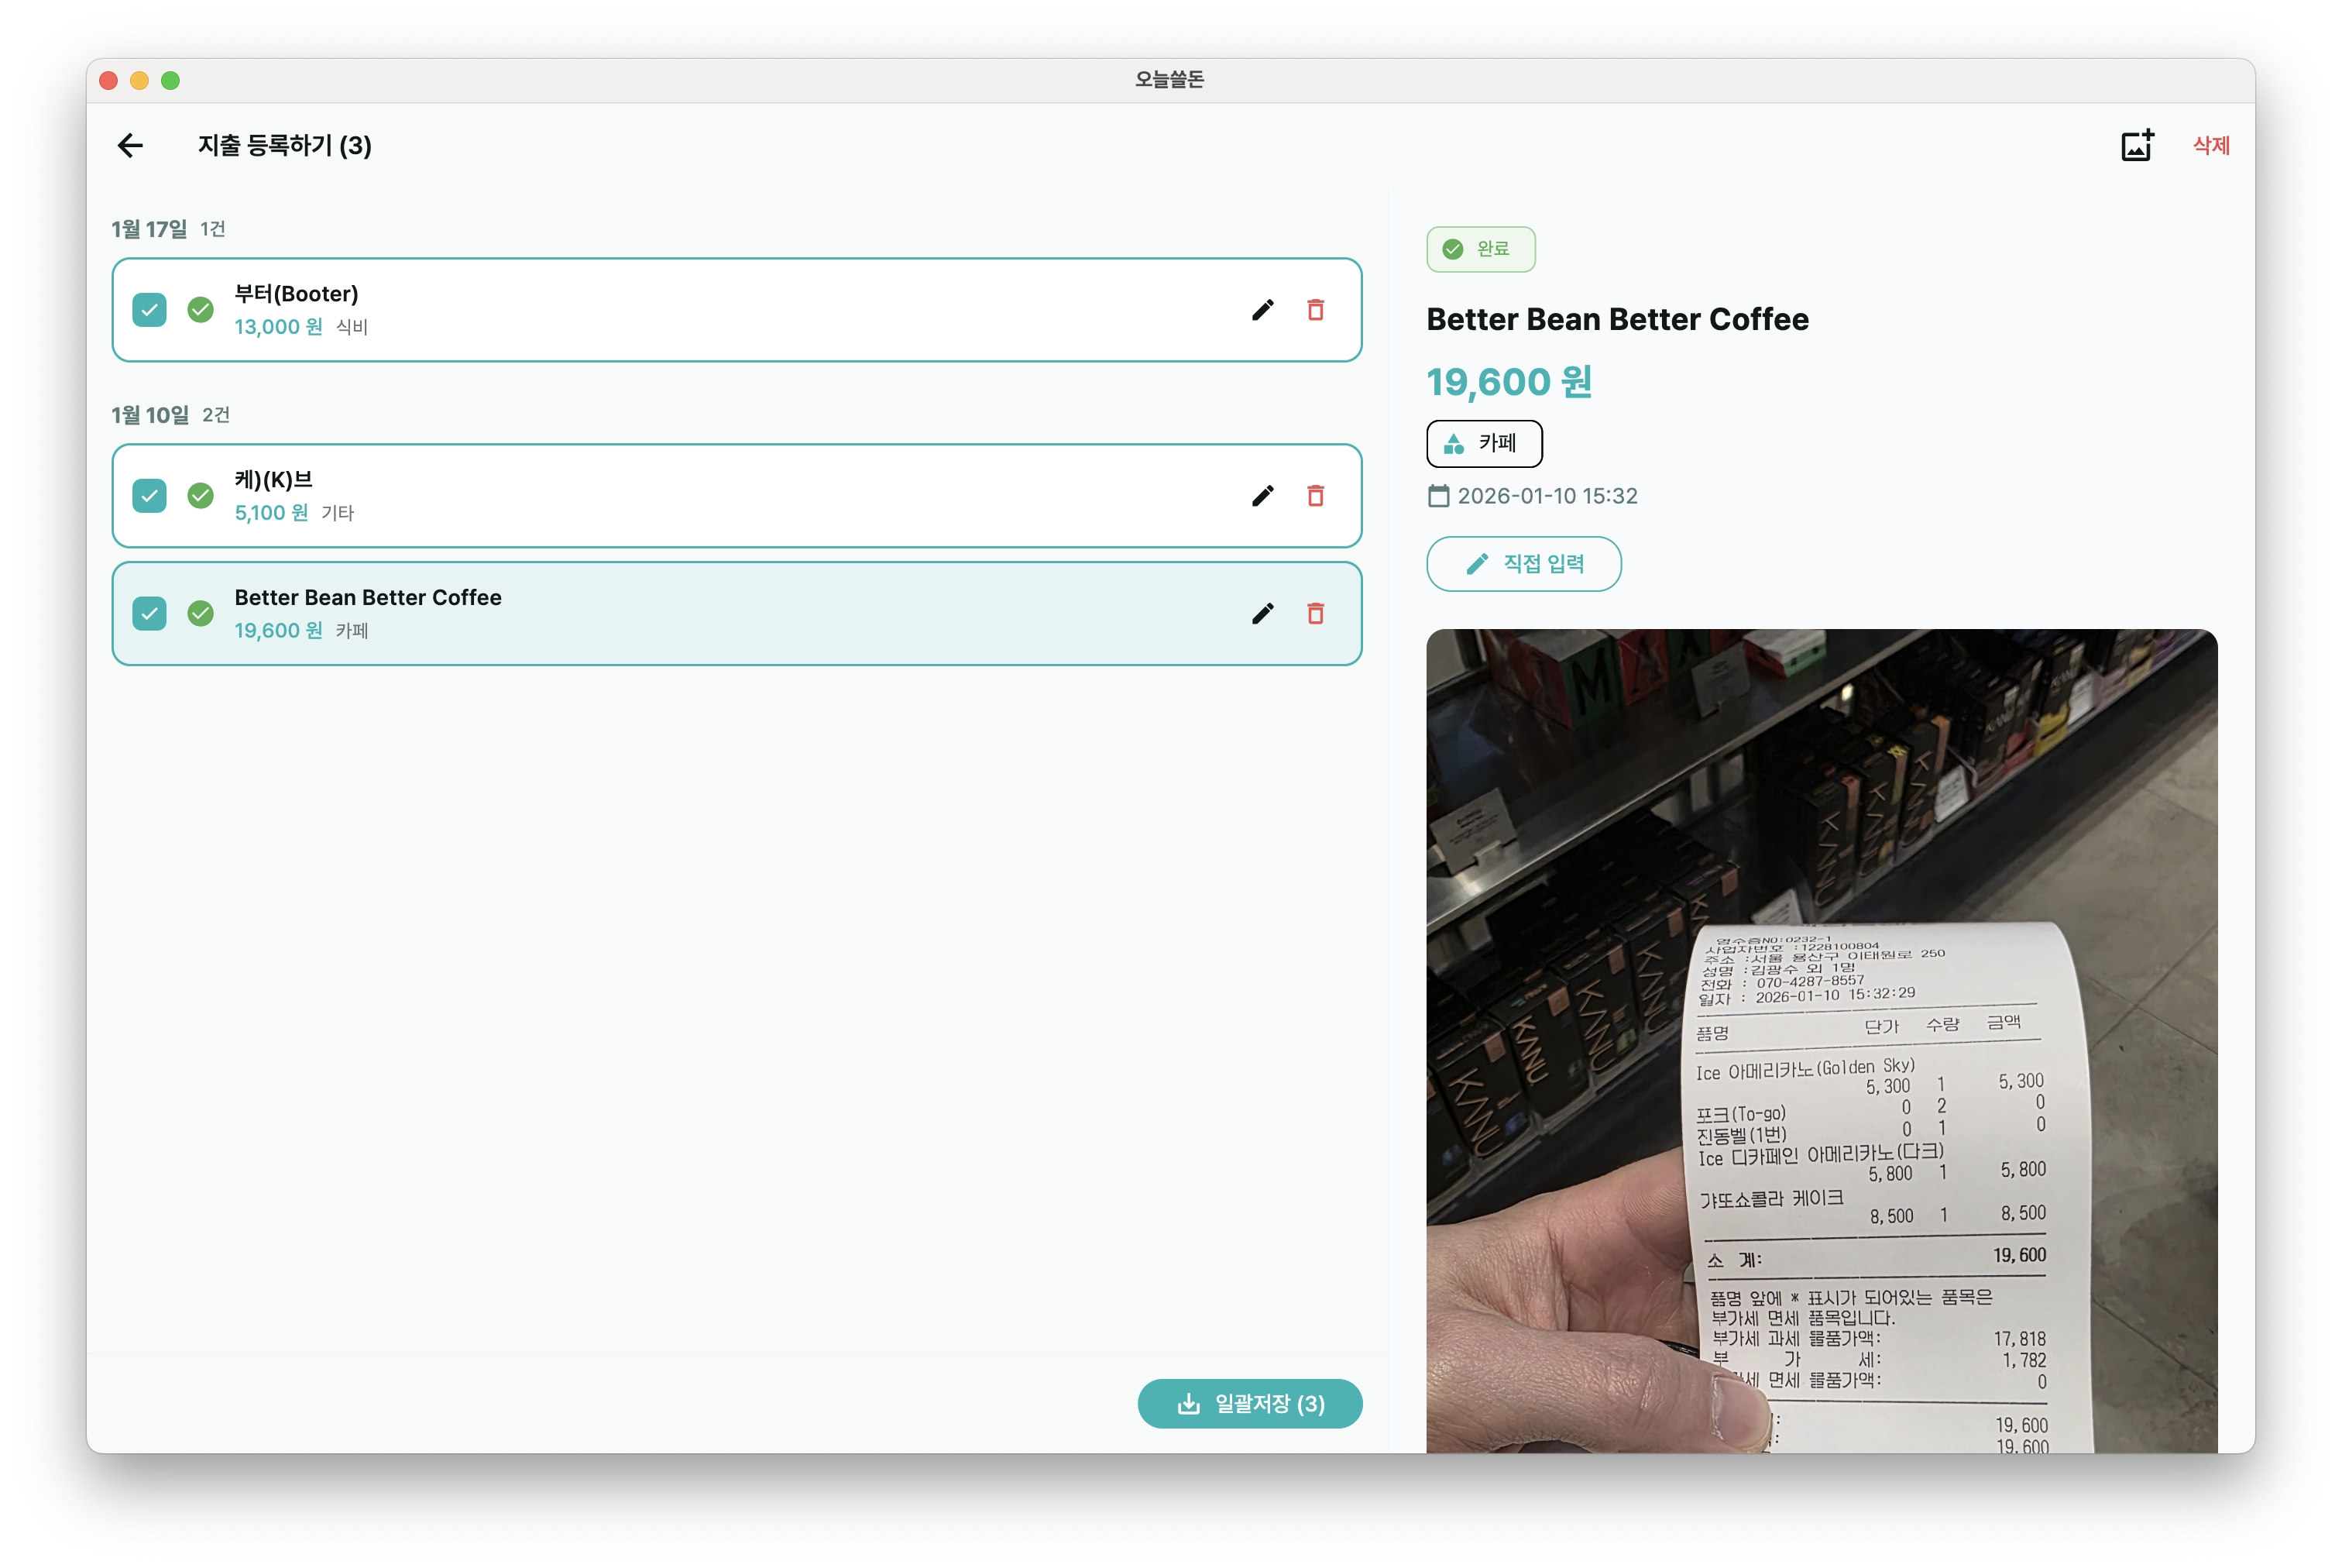This screenshot has width=2342, height=1568.
Task: Click the 기타 category label on 케)(K)브
Action: (338, 513)
